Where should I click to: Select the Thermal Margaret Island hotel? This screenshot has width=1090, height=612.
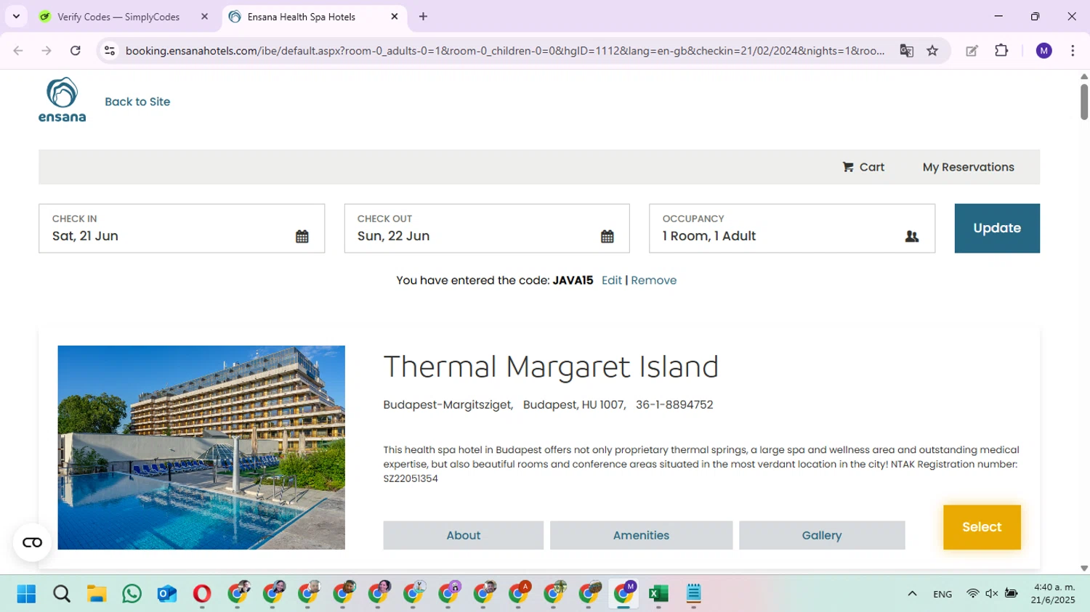coord(982,527)
